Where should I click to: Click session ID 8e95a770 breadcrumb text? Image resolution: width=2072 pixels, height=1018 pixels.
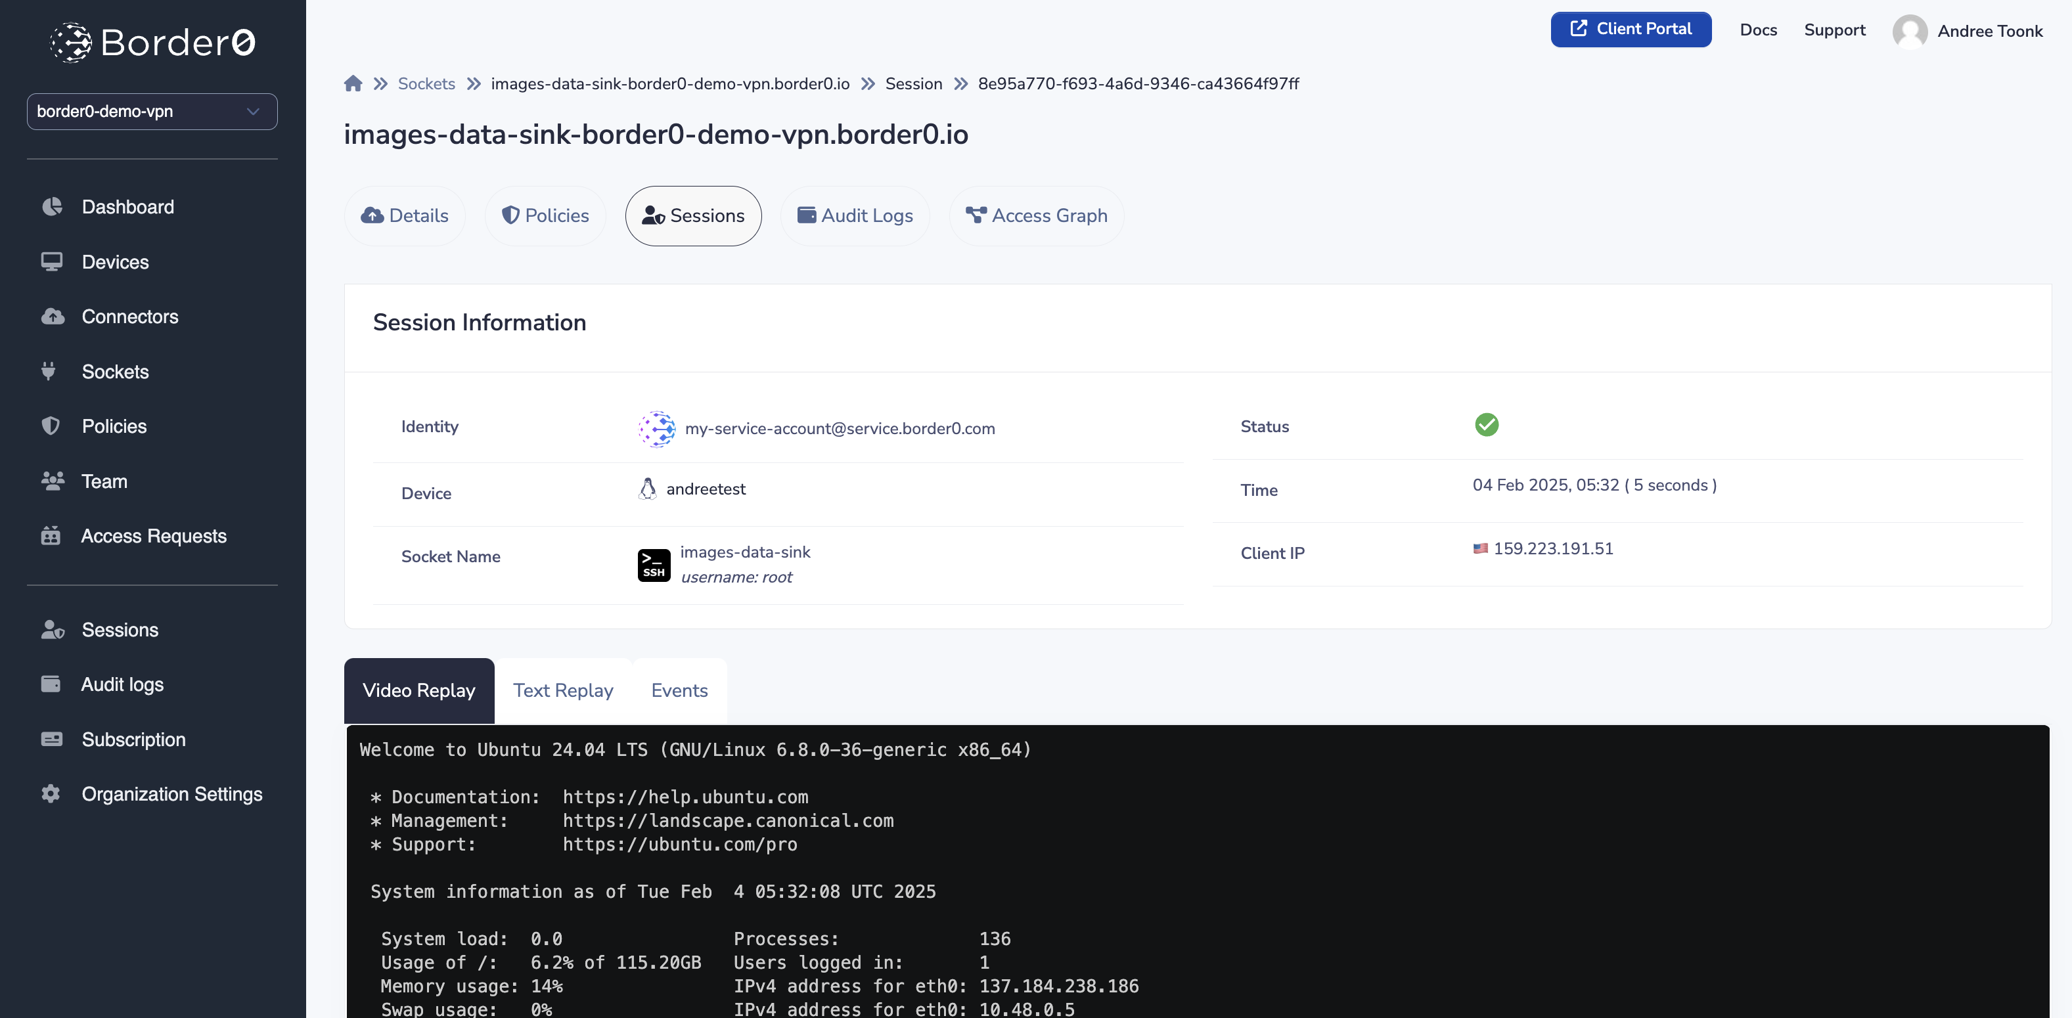tap(1138, 83)
